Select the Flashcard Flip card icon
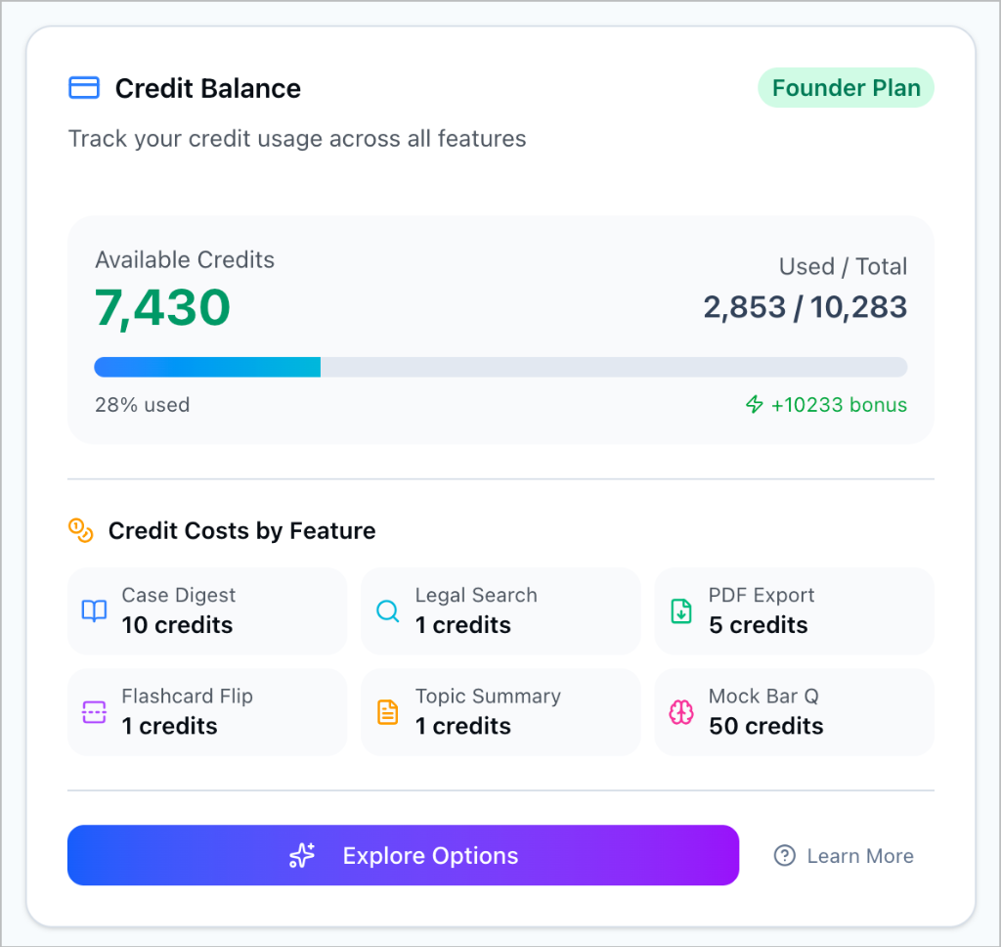The image size is (1001, 947). (x=94, y=712)
